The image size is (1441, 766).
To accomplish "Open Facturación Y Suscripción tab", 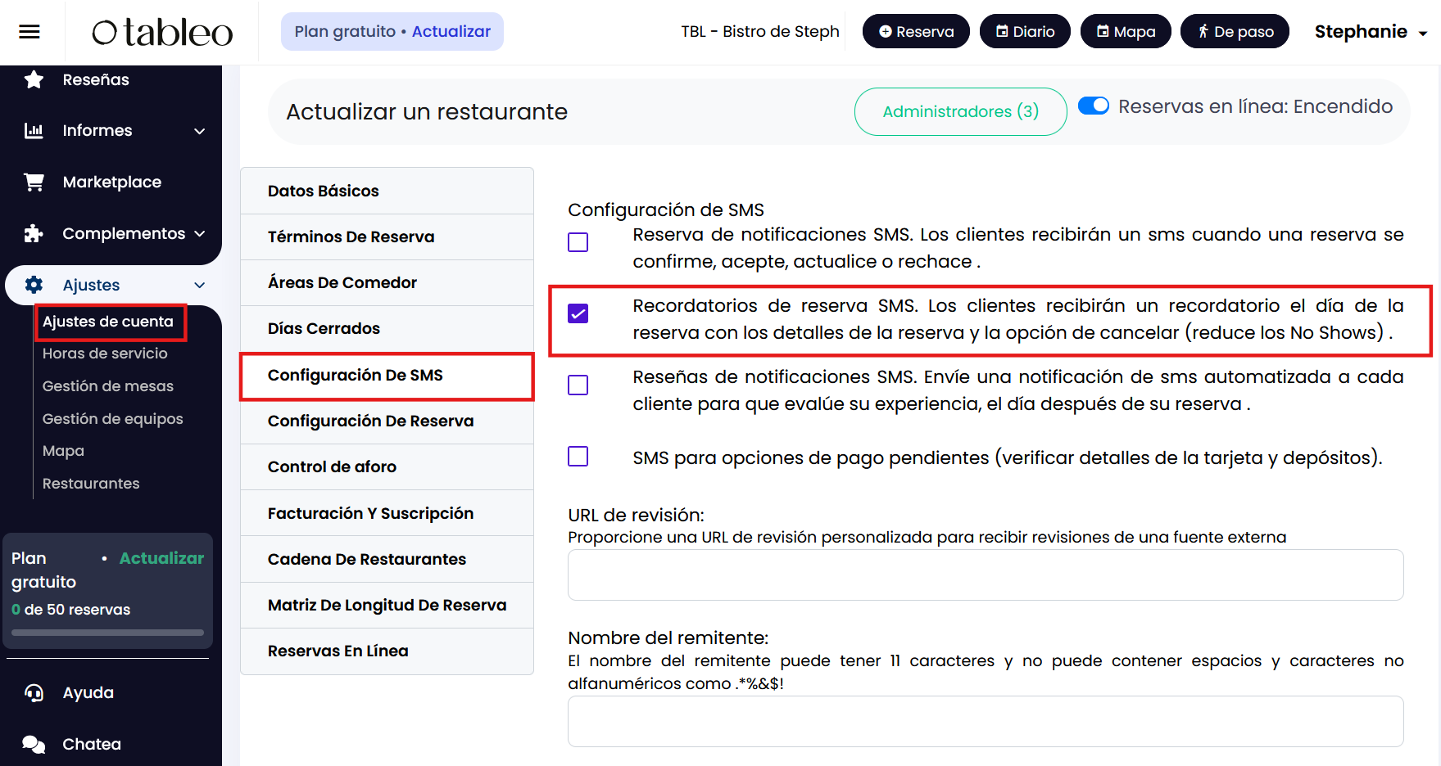I will pyautogui.click(x=387, y=513).
